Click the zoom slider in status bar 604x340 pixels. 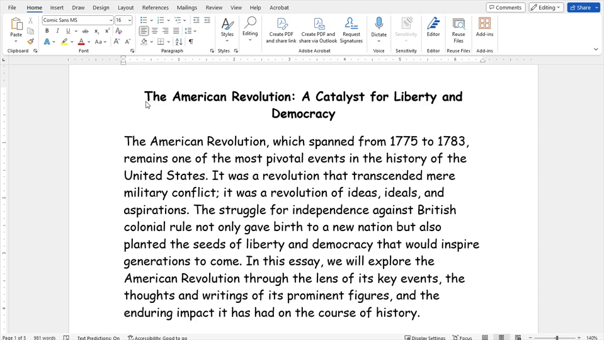(556, 338)
